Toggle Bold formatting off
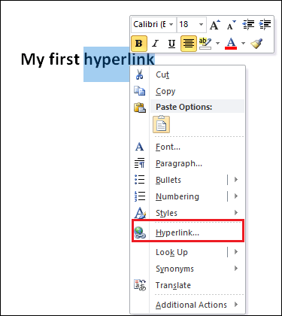The image size is (282, 316). click(139, 44)
